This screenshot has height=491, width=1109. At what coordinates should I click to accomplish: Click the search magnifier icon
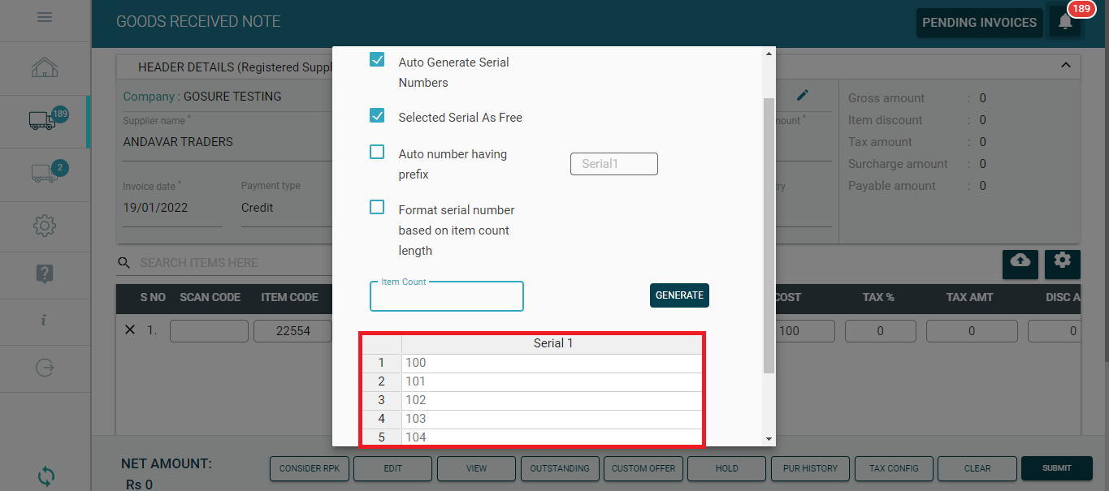point(123,263)
